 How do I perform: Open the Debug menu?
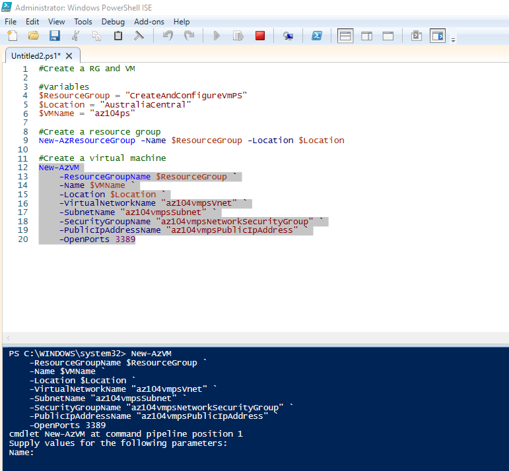click(113, 22)
